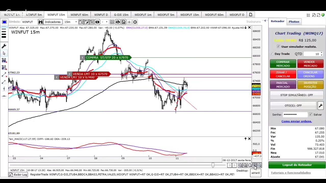Close the main chart indicator header
Screen dimensions: 326x183
[x=249, y=27]
